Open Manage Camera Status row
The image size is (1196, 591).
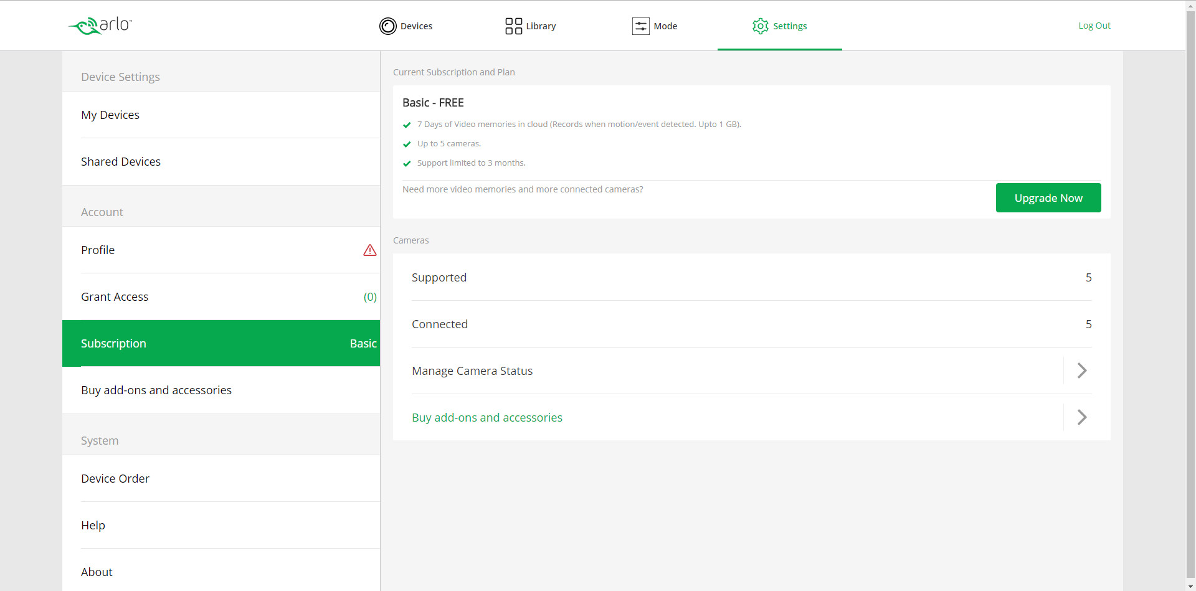click(x=472, y=371)
